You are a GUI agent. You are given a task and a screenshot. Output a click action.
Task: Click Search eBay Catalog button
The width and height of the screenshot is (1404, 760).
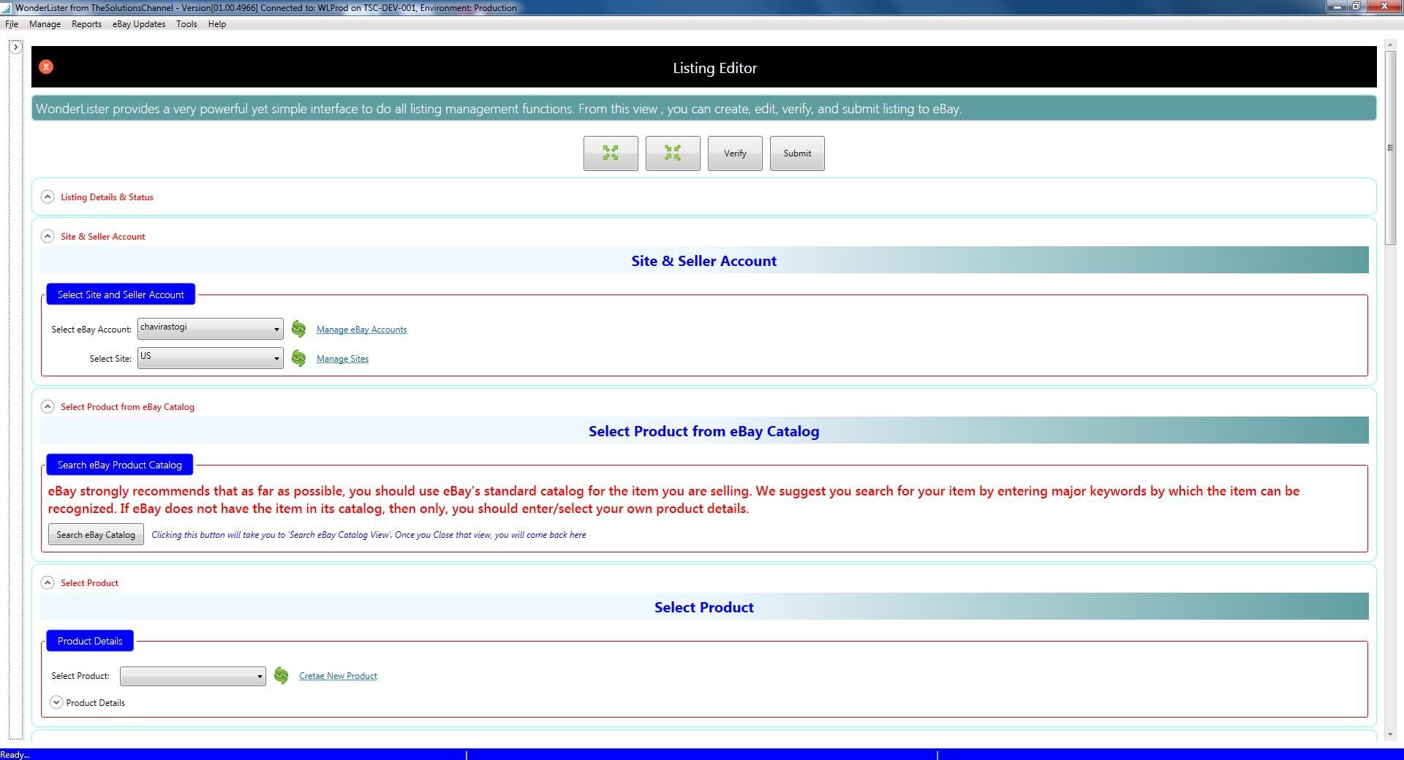(96, 534)
